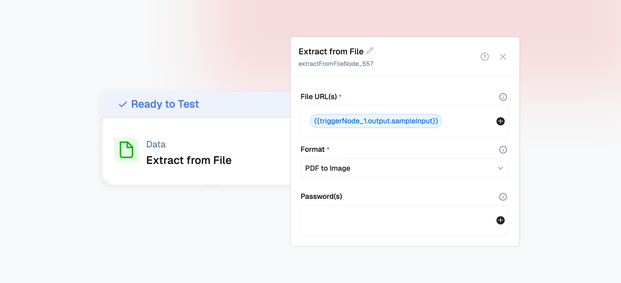
Task: Show info for File URL(s) field
Action: click(503, 97)
